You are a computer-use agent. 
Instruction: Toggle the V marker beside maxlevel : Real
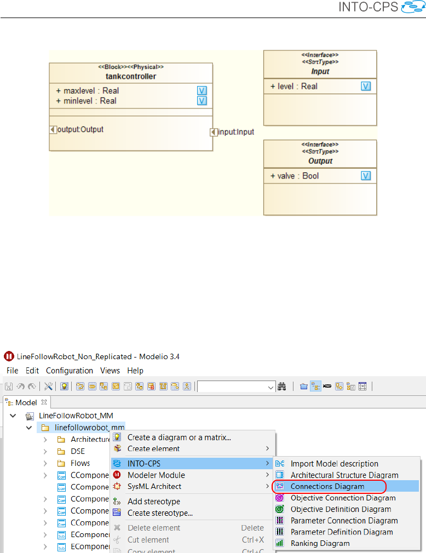202,91
